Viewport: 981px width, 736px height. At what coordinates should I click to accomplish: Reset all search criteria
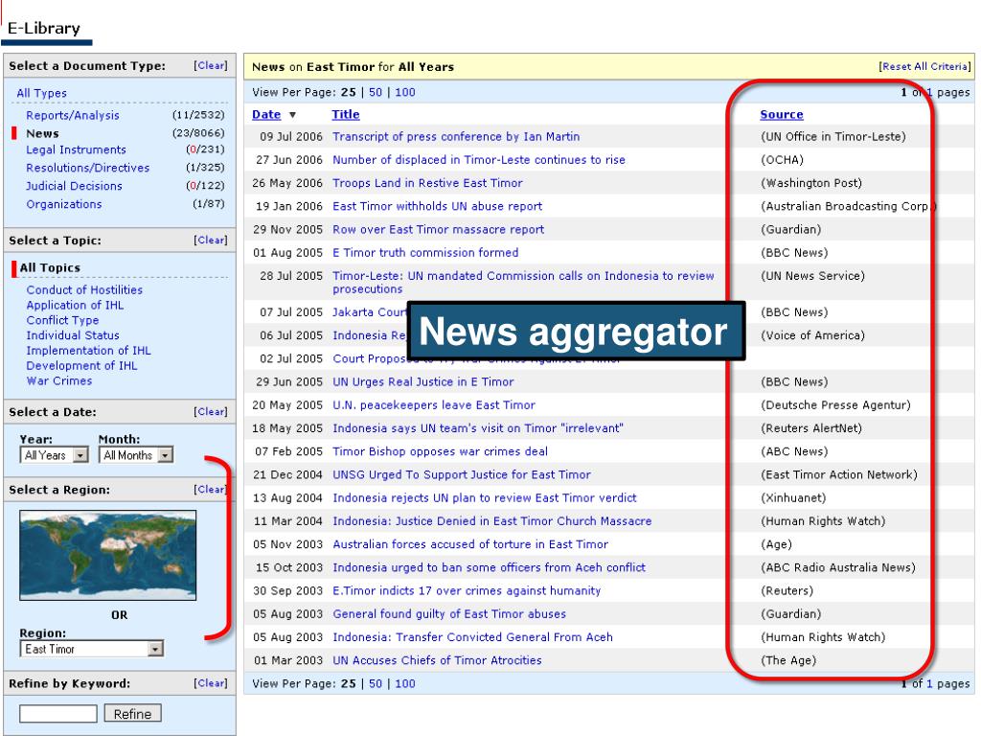point(924,67)
